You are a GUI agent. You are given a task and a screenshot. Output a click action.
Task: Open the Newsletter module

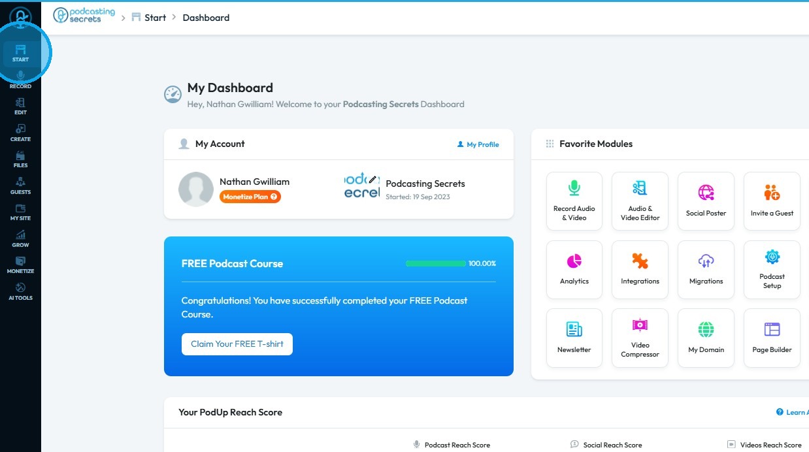coord(574,338)
